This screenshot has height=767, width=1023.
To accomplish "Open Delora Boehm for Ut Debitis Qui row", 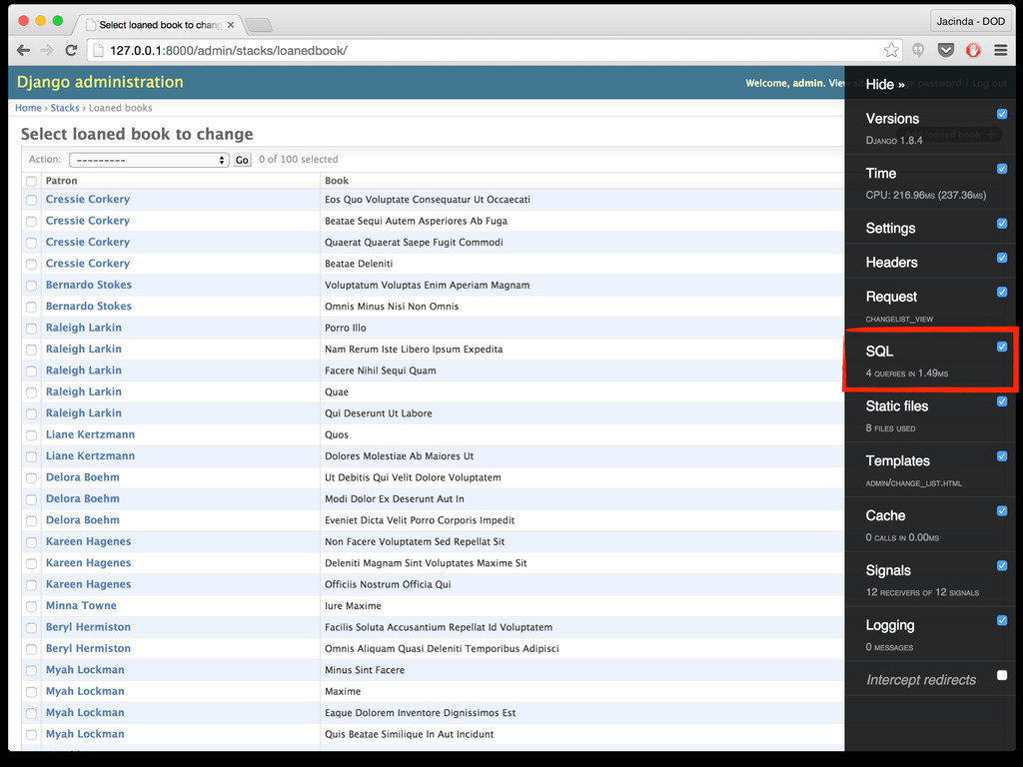I will click(x=82, y=477).
